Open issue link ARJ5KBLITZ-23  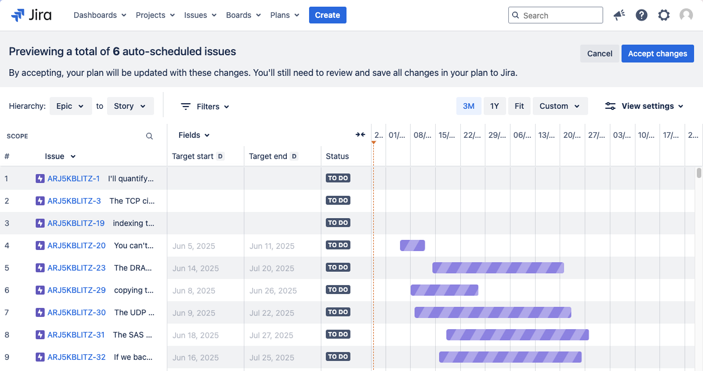[76, 268]
